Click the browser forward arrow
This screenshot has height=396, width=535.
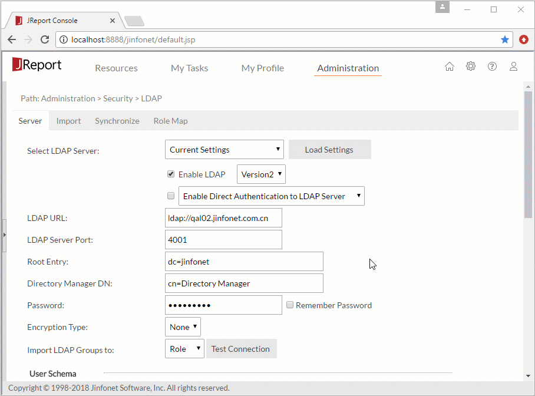28,39
